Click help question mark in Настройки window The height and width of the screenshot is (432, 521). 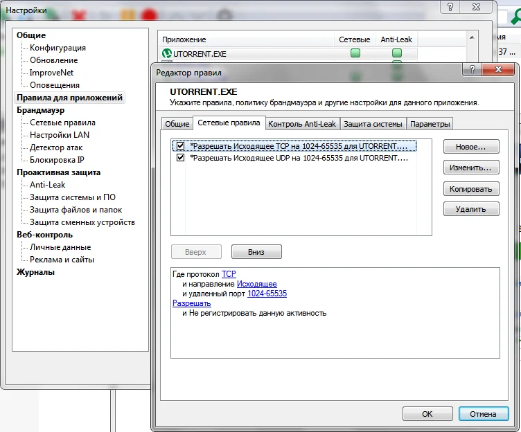click(x=450, y=7)
